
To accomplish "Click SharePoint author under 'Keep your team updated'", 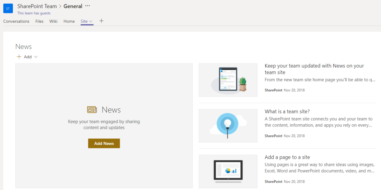I will pos(273,90).
